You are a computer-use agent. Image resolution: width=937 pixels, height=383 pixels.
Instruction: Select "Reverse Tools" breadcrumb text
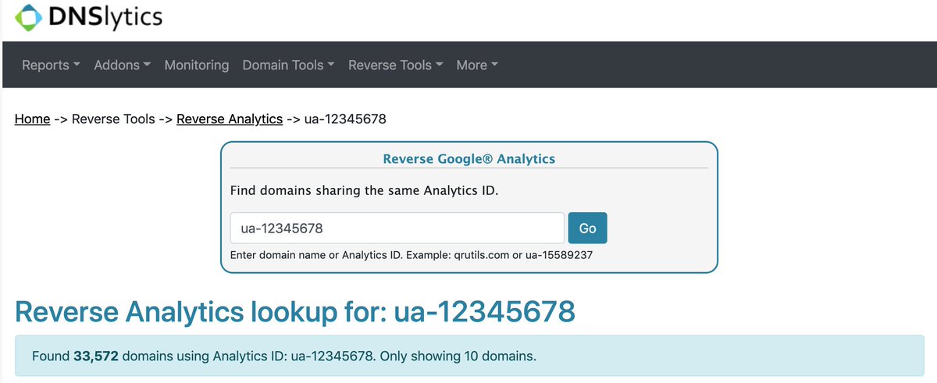point(113,119)
